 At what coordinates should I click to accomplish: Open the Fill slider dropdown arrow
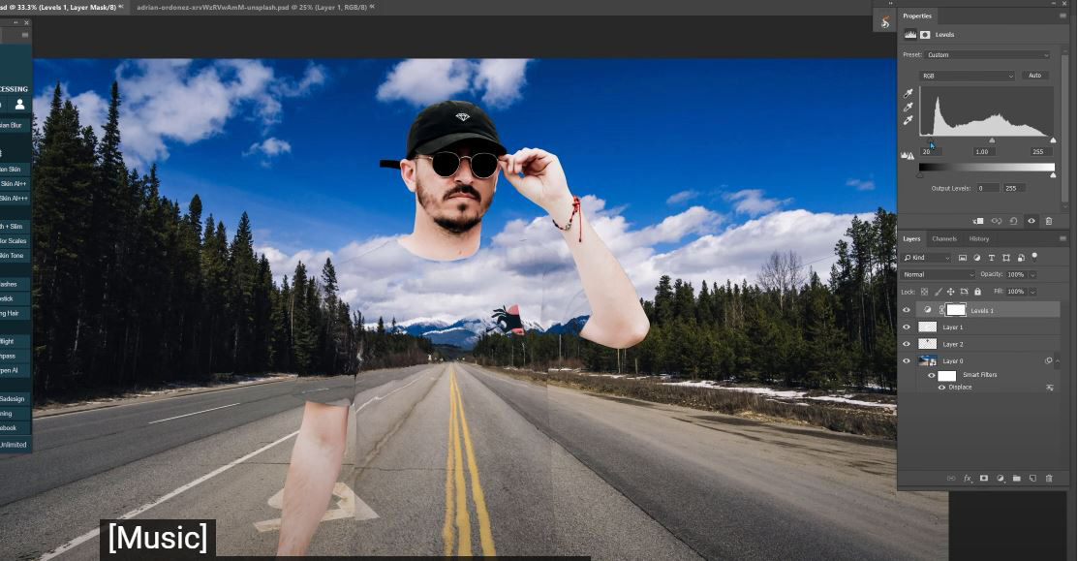point(1032,293)
